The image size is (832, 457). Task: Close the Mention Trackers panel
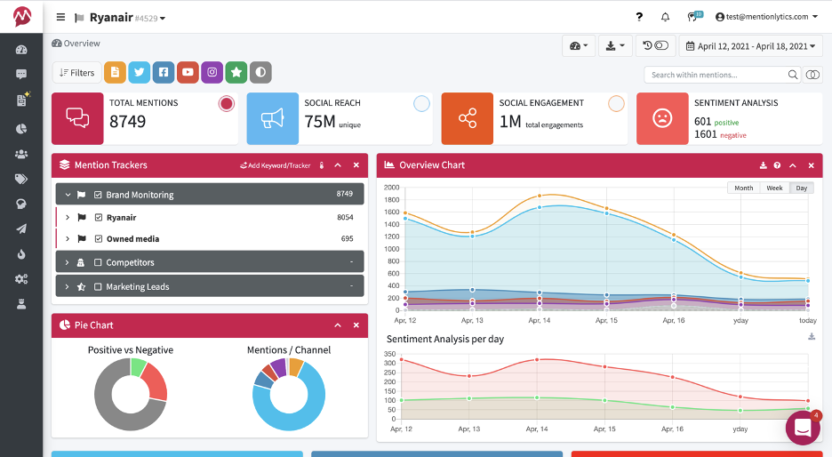(x=356, y=165)
